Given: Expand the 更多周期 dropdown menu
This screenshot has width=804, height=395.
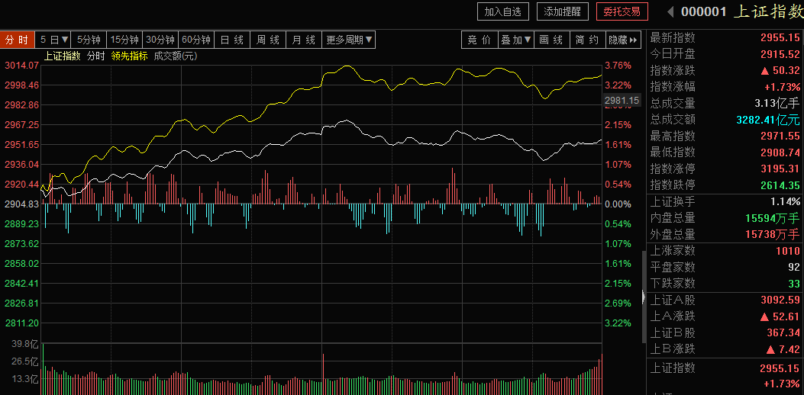Looking at the screenshot, I should pos(349,40).
